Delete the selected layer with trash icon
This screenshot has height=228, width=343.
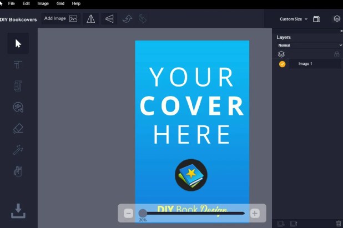click(339, 224)
